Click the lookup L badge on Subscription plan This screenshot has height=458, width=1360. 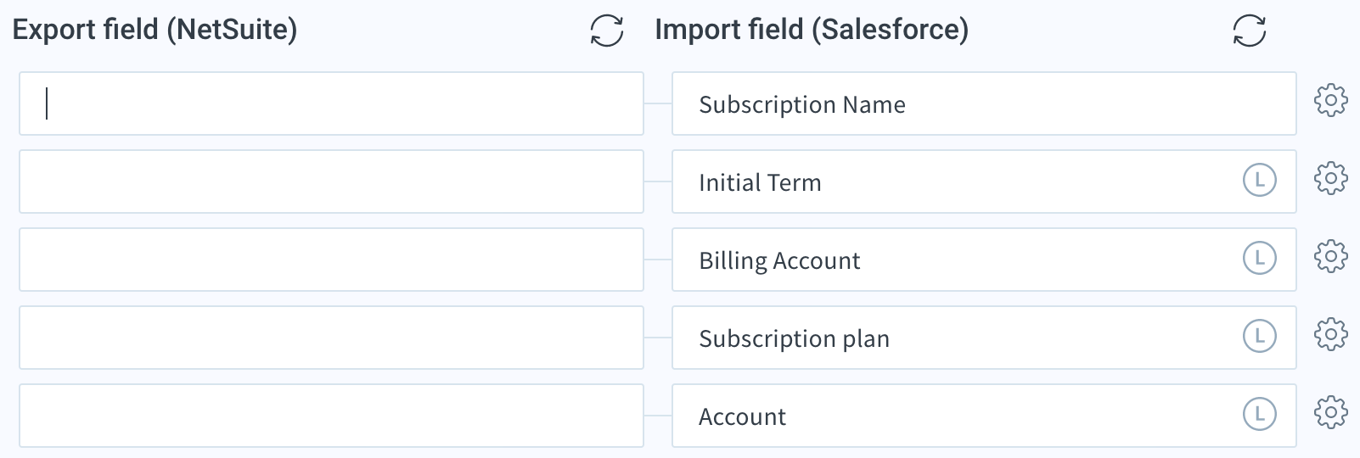pos(1259,336)
